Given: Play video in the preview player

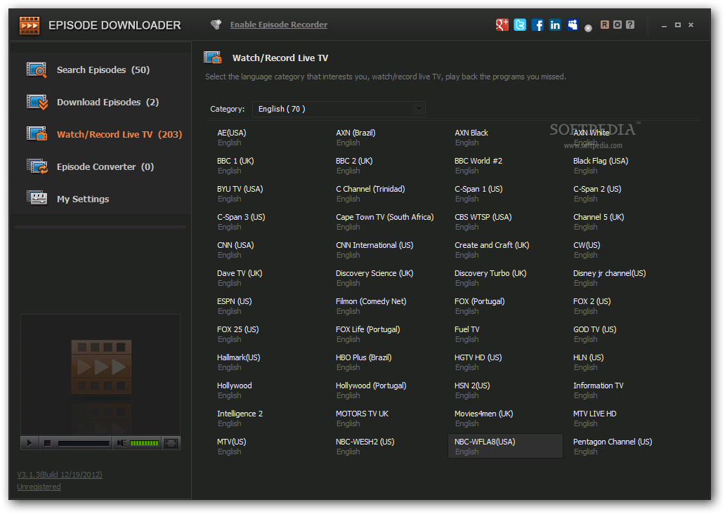Looking at the screenshot, I should click(29, 443).
